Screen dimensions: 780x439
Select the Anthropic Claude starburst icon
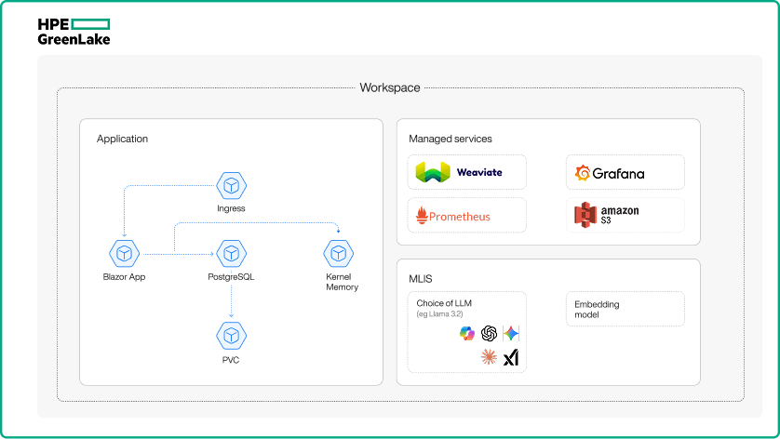(489, 357)
